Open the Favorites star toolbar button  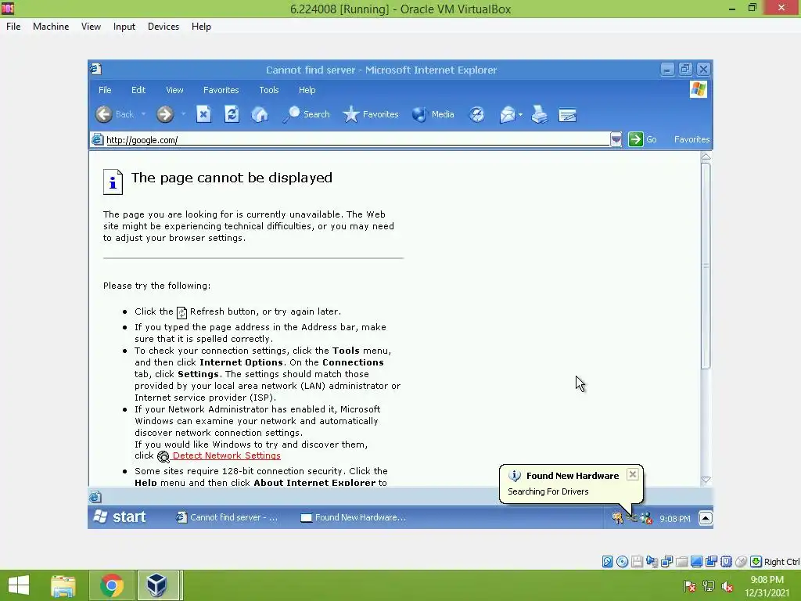click(370, 114)
